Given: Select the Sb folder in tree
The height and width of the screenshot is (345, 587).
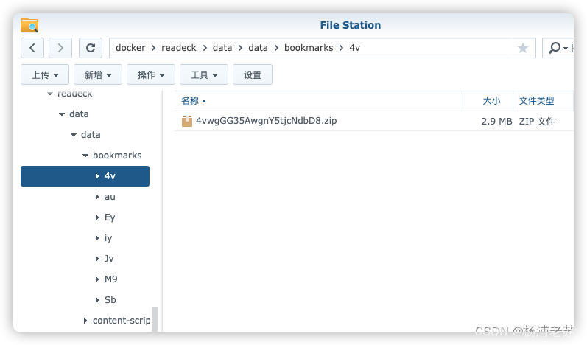Looking at the screenshot, I should (x=110, y=300).
